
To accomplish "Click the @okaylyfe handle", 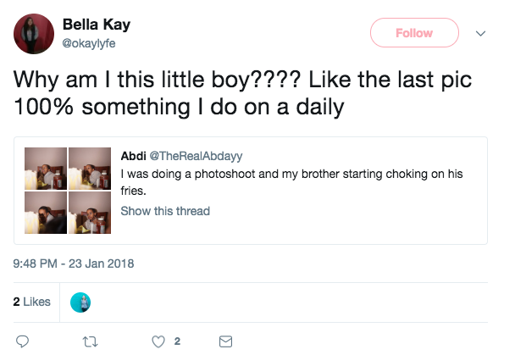I will pyautogui.click(x=93, y=42).
